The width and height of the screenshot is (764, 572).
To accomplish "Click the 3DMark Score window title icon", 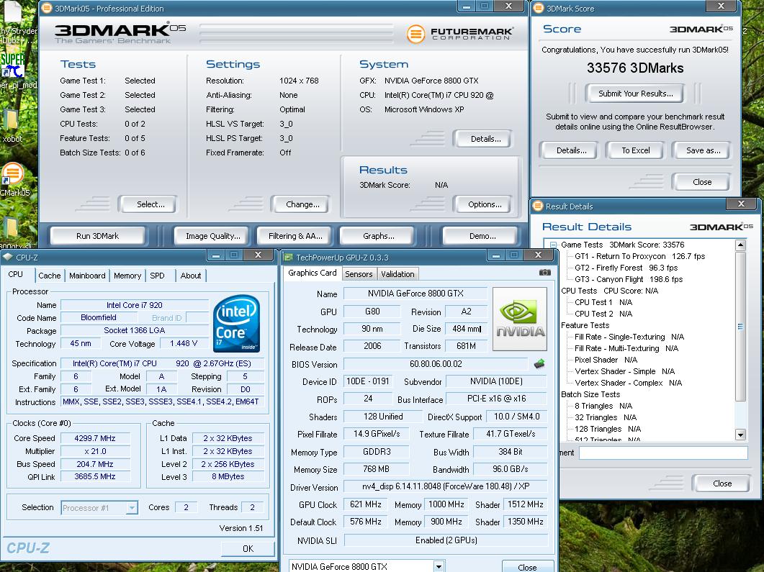I will point(539,9).
